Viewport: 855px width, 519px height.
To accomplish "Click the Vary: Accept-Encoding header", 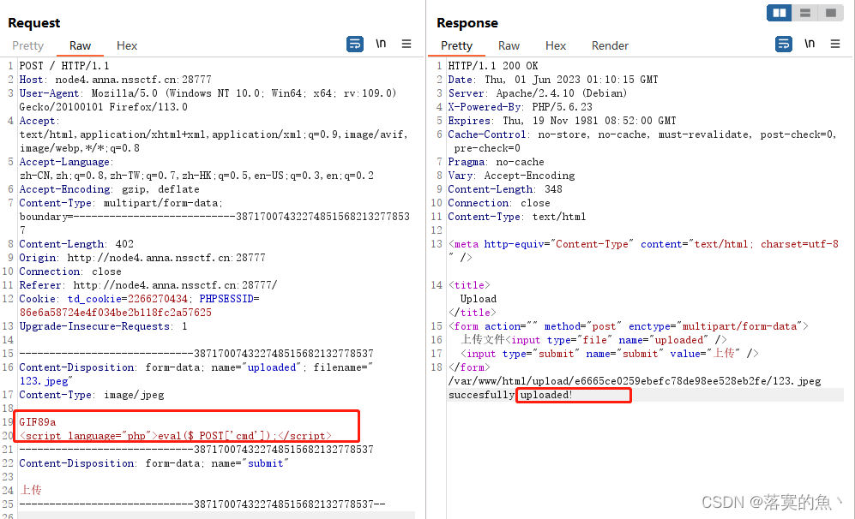I will [511, 176].
